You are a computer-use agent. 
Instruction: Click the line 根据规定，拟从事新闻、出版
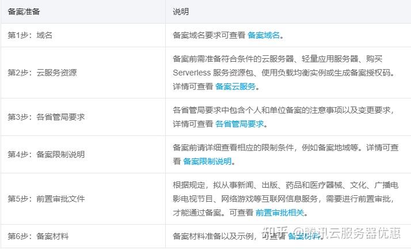point(286,185)
